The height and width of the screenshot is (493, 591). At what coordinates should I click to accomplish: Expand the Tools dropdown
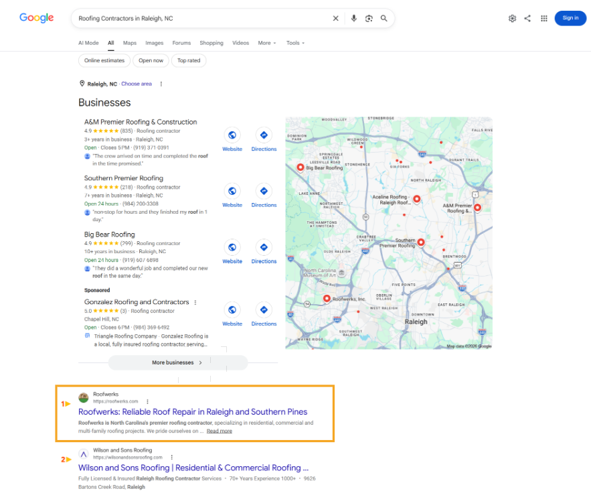pyautogui.click(x=295, y=43)
